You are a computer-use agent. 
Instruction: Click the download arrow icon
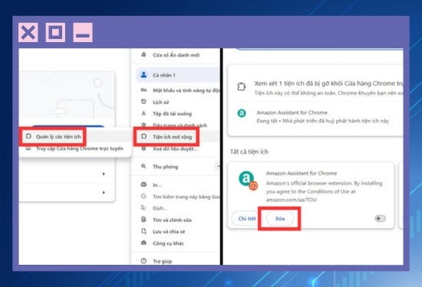click(143, 113)
